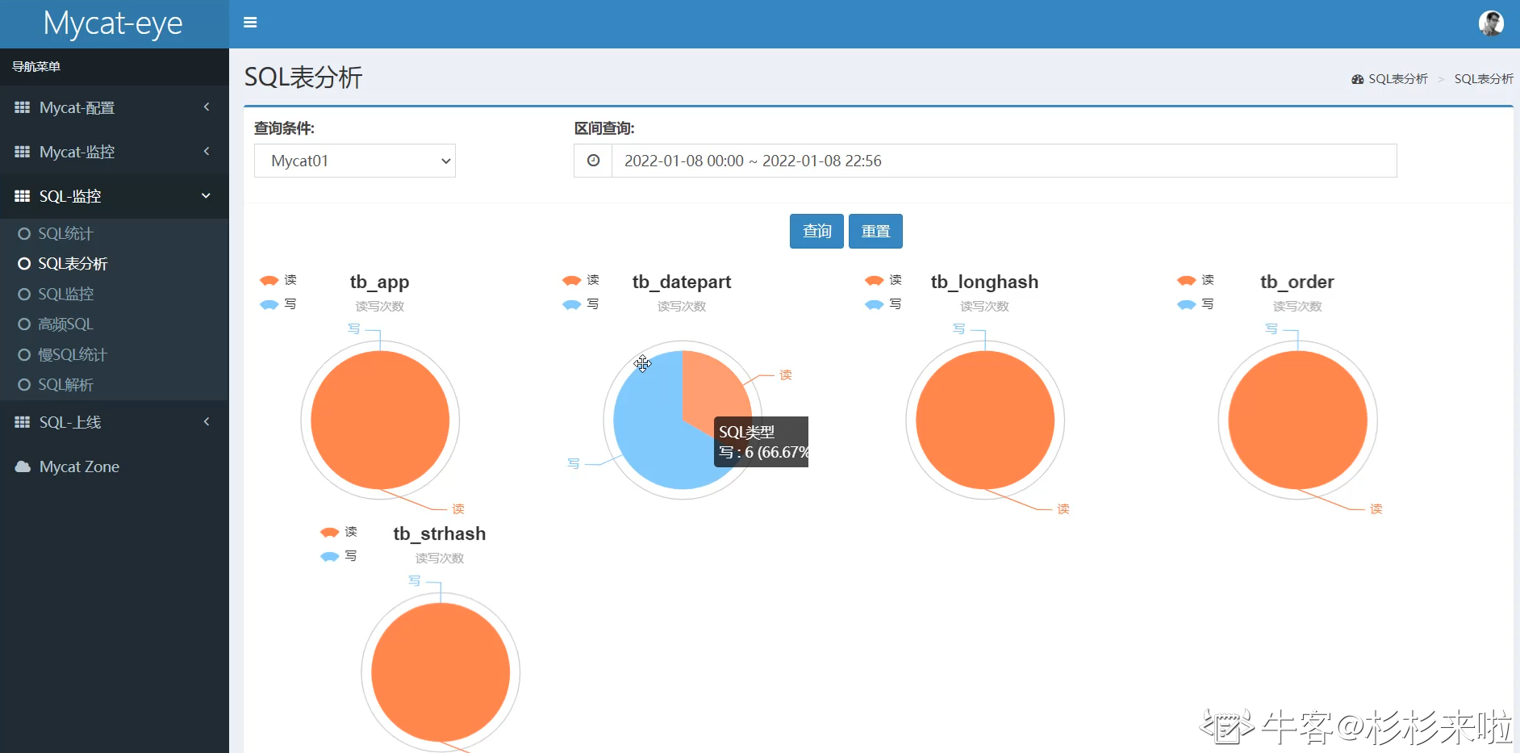The width and height of the screenshot is (1520, 753).
Task: Toggle 读 legend in tb_order chart
Action: 1196,280
